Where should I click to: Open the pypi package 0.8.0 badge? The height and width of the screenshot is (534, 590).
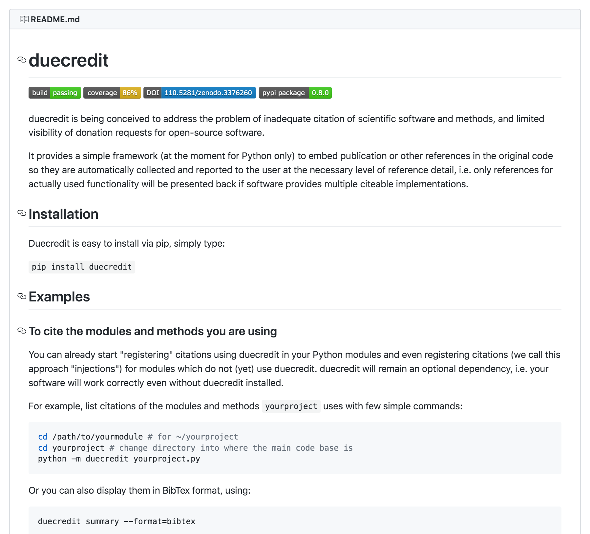(295, 93)
